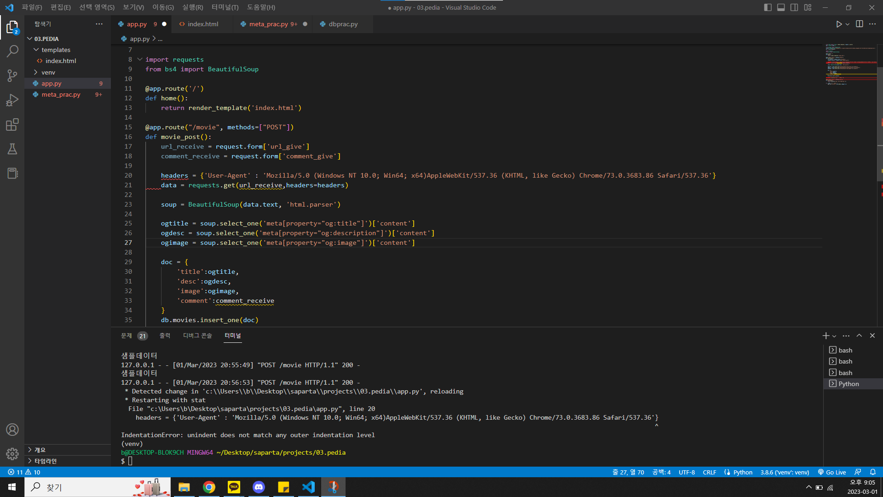Toggle secondary sidebar visibility in title bar
Image resolution: width=883 pixels, height=497 pixels.
click(x=794, y=7)
